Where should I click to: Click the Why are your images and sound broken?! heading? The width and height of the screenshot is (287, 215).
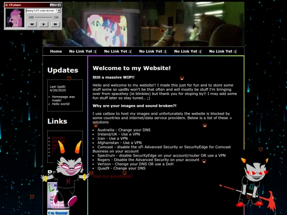[134, 106]
